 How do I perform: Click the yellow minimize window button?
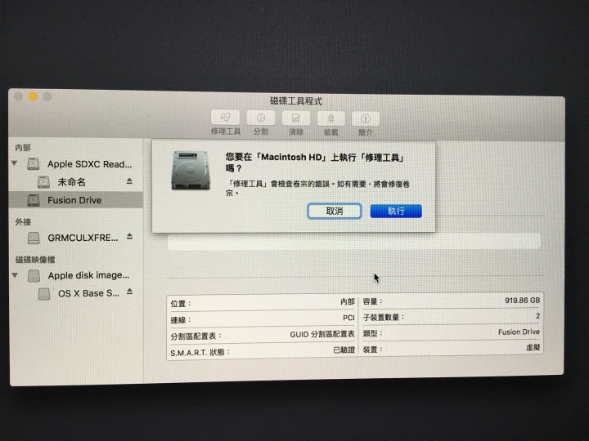[33, 96]
